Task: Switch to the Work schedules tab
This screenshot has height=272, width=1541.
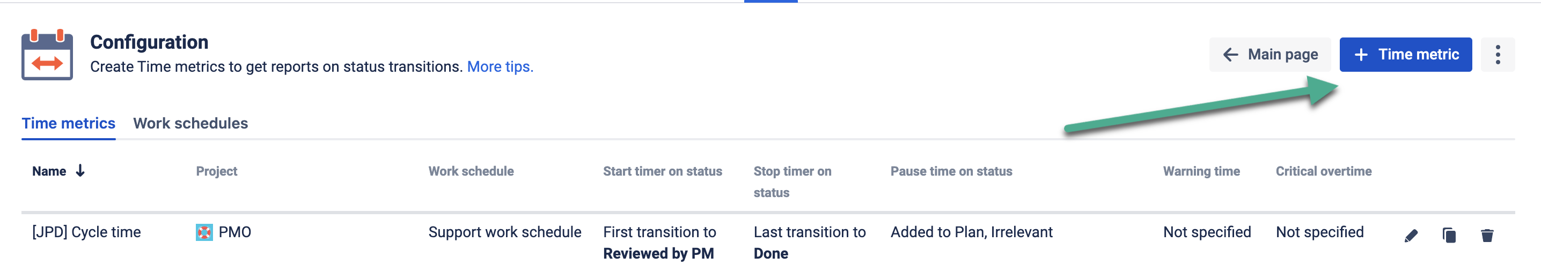Action: coord(190,124)
